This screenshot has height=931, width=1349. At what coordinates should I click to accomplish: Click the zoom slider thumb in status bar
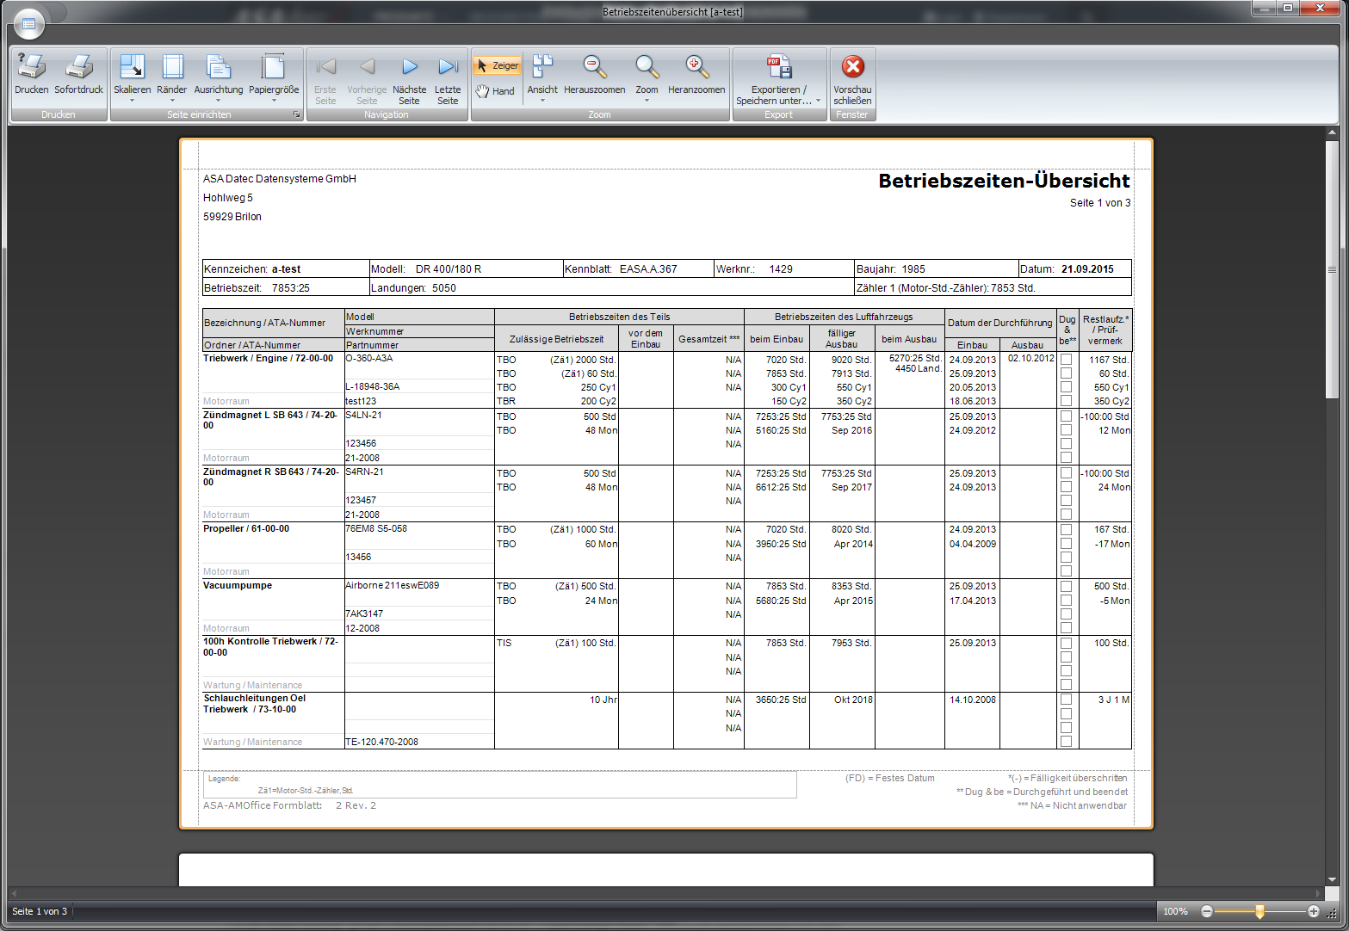click(x=1259, y=911)
